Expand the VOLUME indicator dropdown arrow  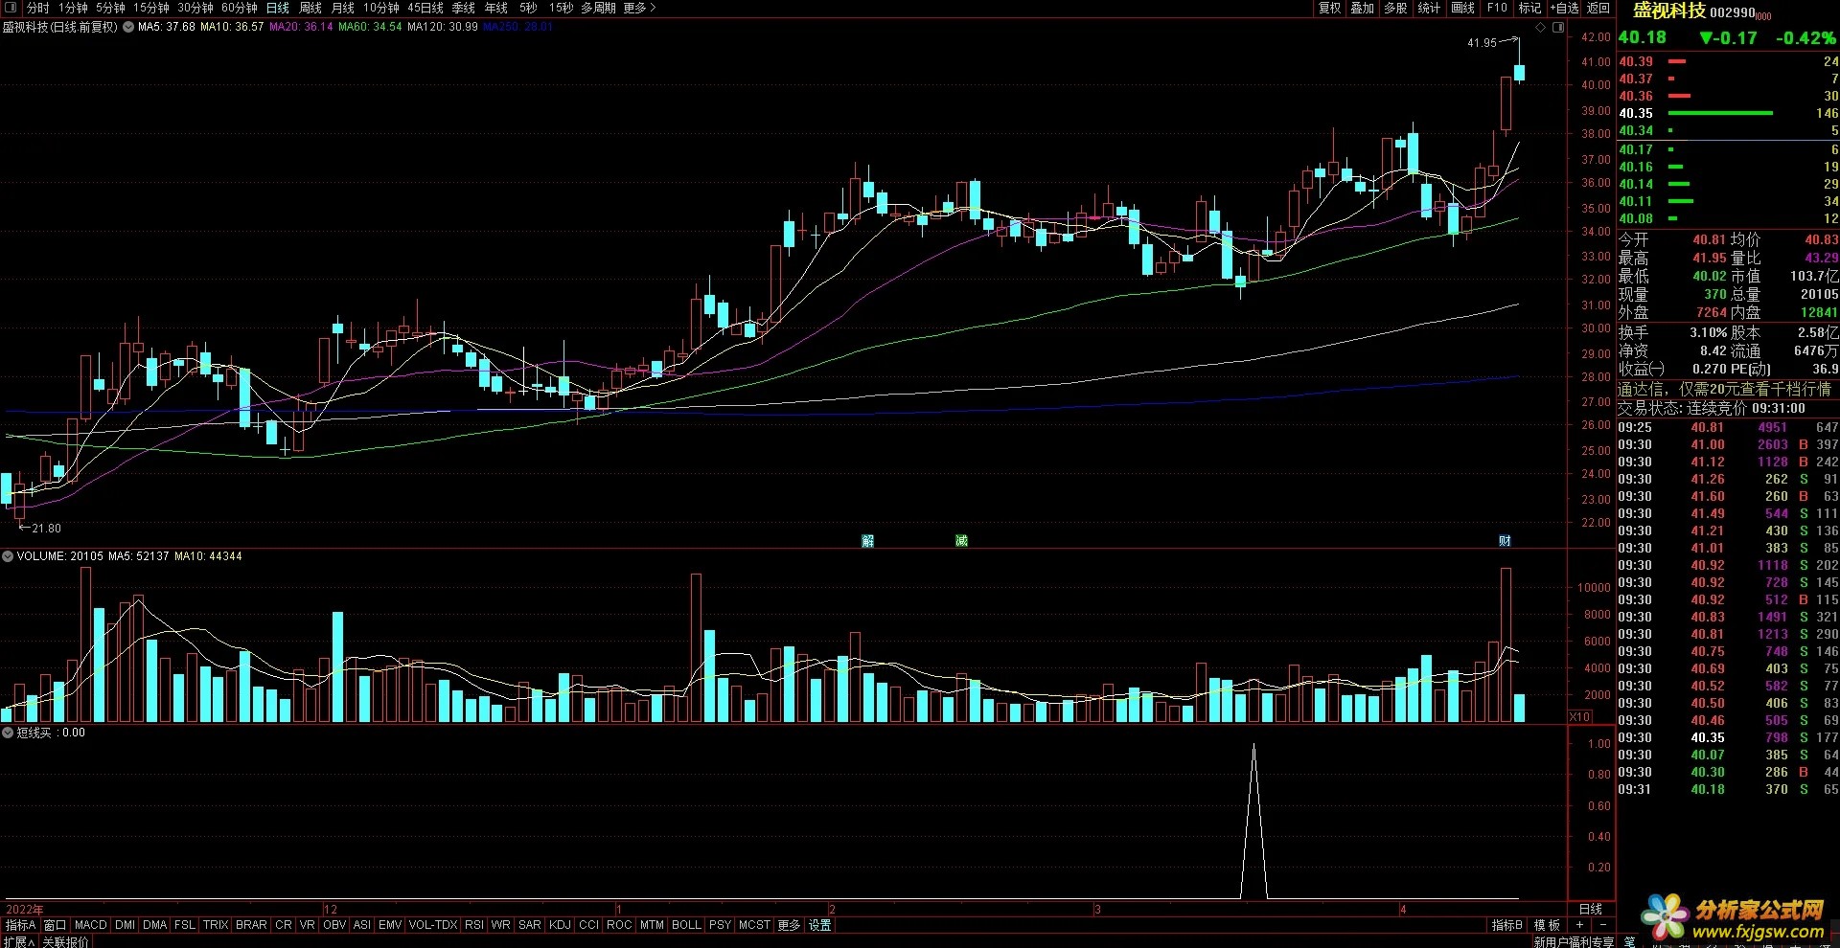[8, 556]
